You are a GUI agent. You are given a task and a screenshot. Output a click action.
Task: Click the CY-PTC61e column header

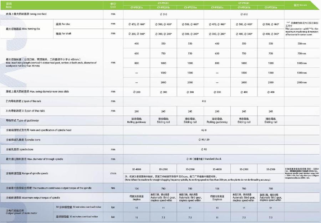271,7
